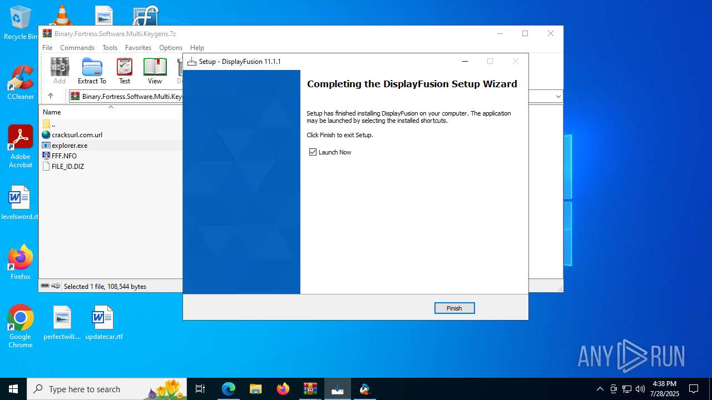Viewport: 712px width, 400px height.
Task: Open the Tools menu in WinRAR
Action: 110,48
